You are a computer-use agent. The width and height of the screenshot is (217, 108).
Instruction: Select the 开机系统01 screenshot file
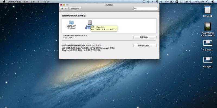click(208, 45)
